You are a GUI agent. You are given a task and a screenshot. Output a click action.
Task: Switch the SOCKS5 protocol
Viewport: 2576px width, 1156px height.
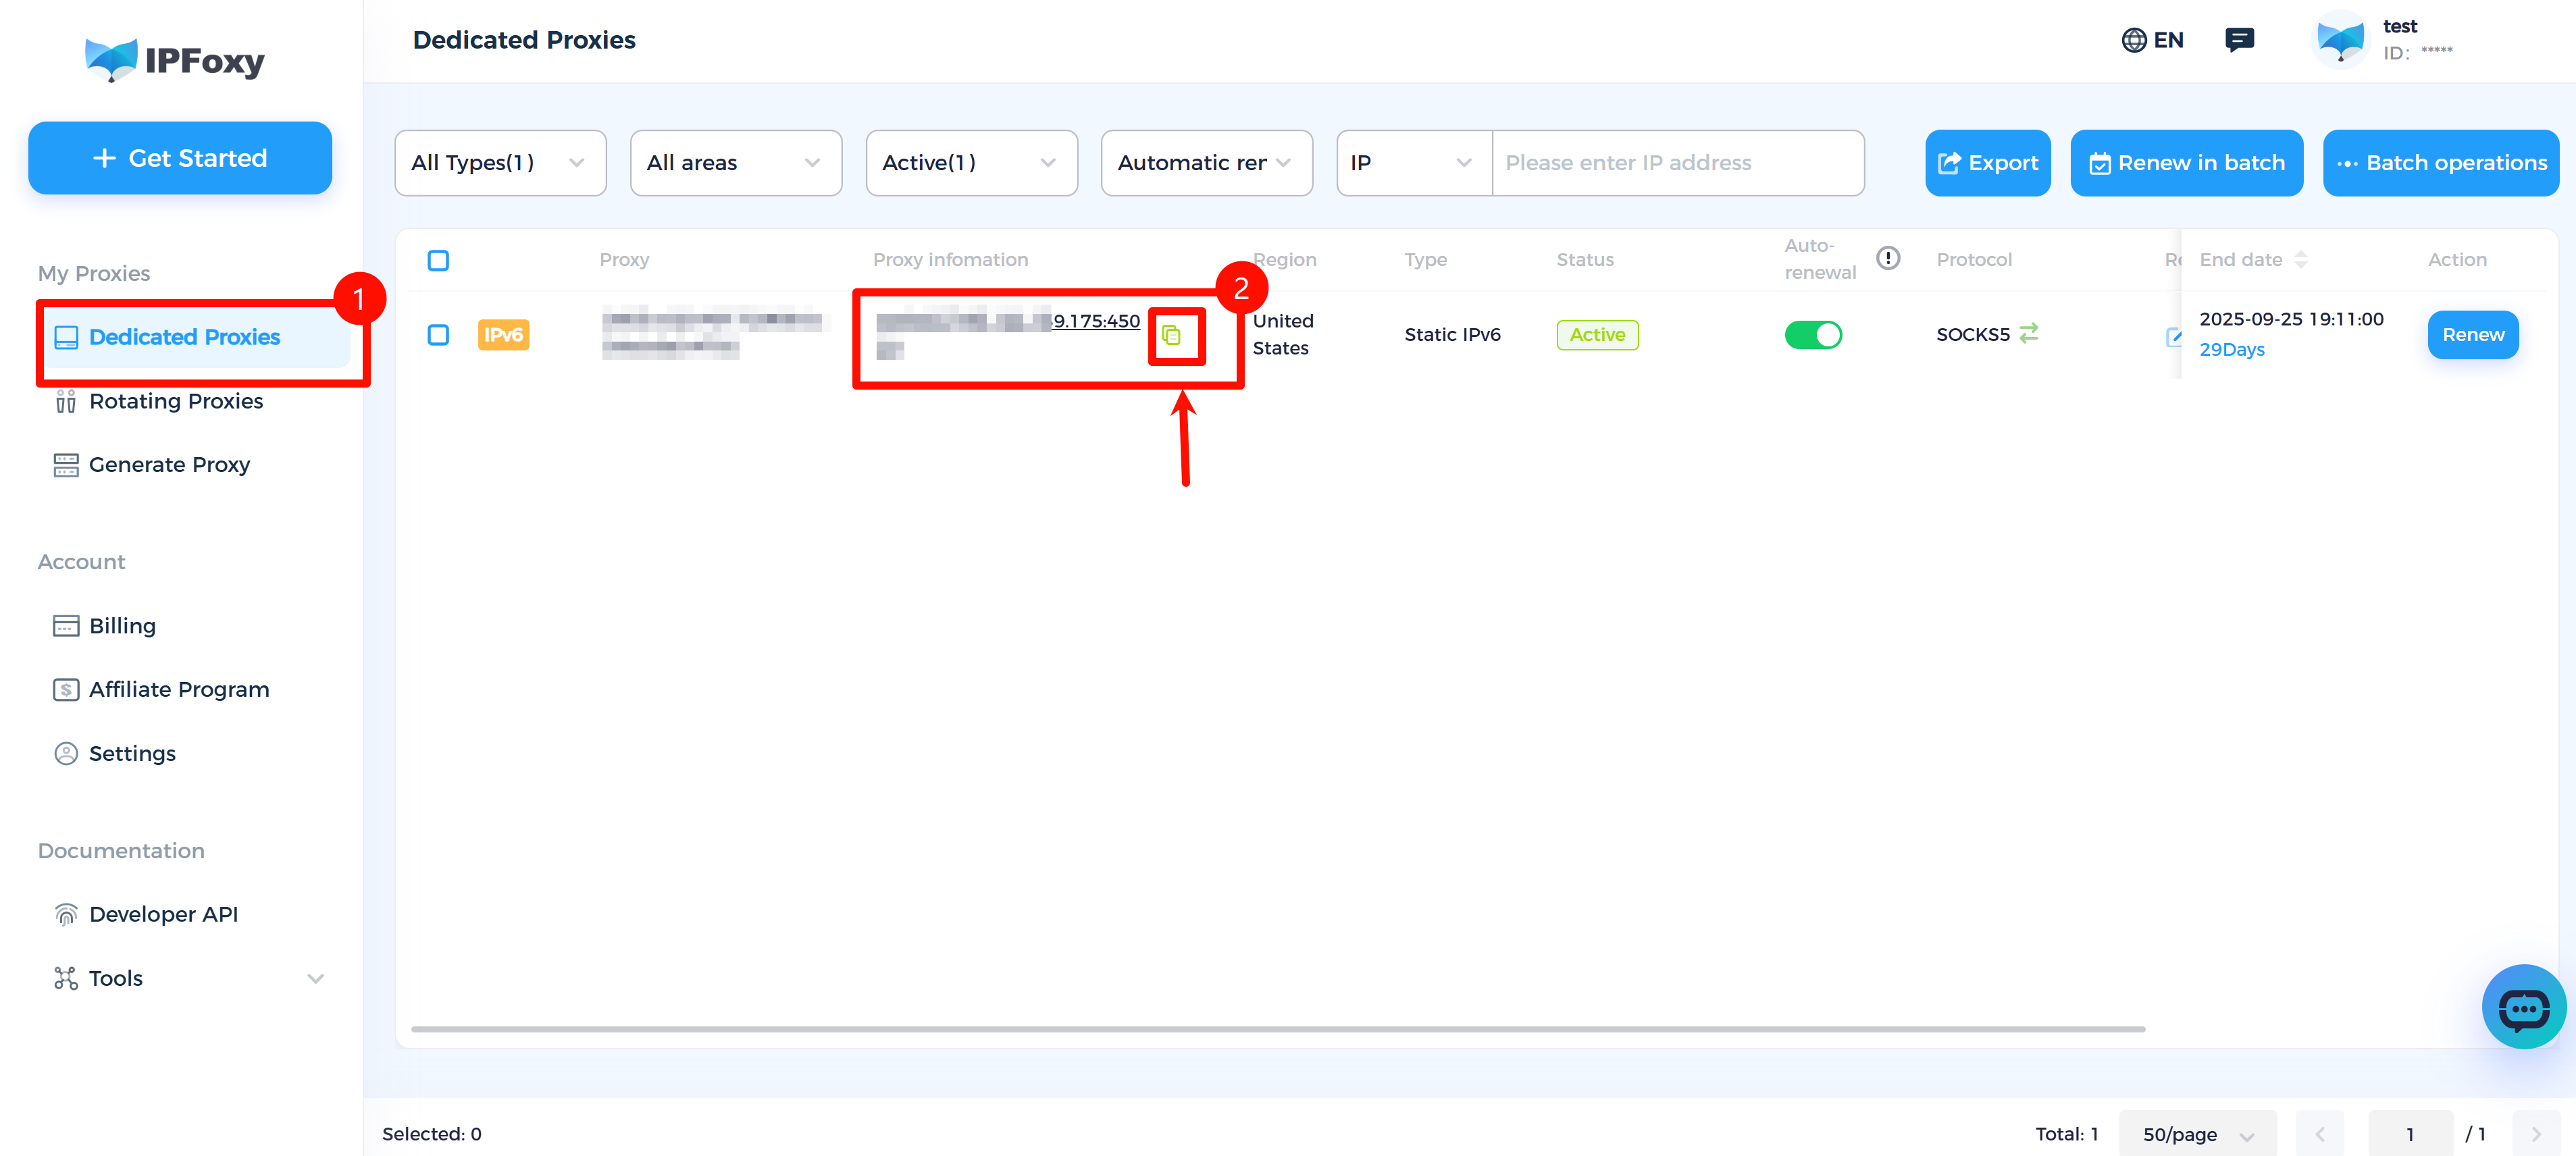2029,334
